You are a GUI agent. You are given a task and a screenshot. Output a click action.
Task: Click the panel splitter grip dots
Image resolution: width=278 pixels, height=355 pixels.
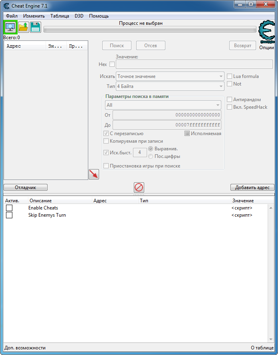coord(139,194)
